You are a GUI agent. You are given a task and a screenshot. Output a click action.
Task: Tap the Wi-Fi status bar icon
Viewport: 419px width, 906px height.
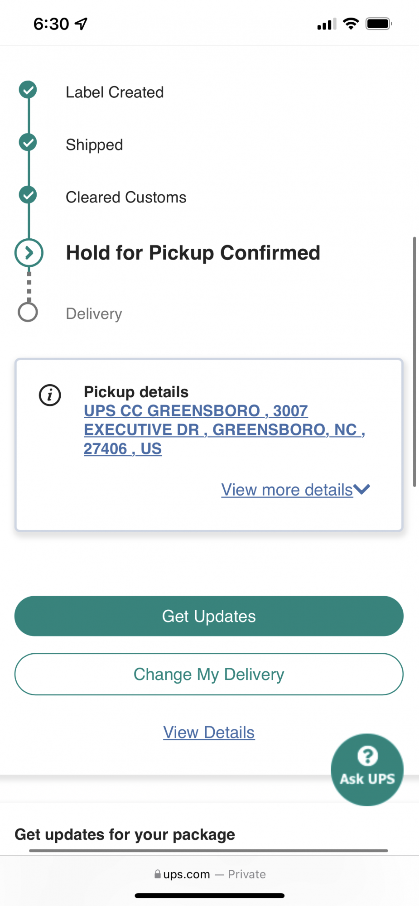pyautogui.click(x=351, y=24)
